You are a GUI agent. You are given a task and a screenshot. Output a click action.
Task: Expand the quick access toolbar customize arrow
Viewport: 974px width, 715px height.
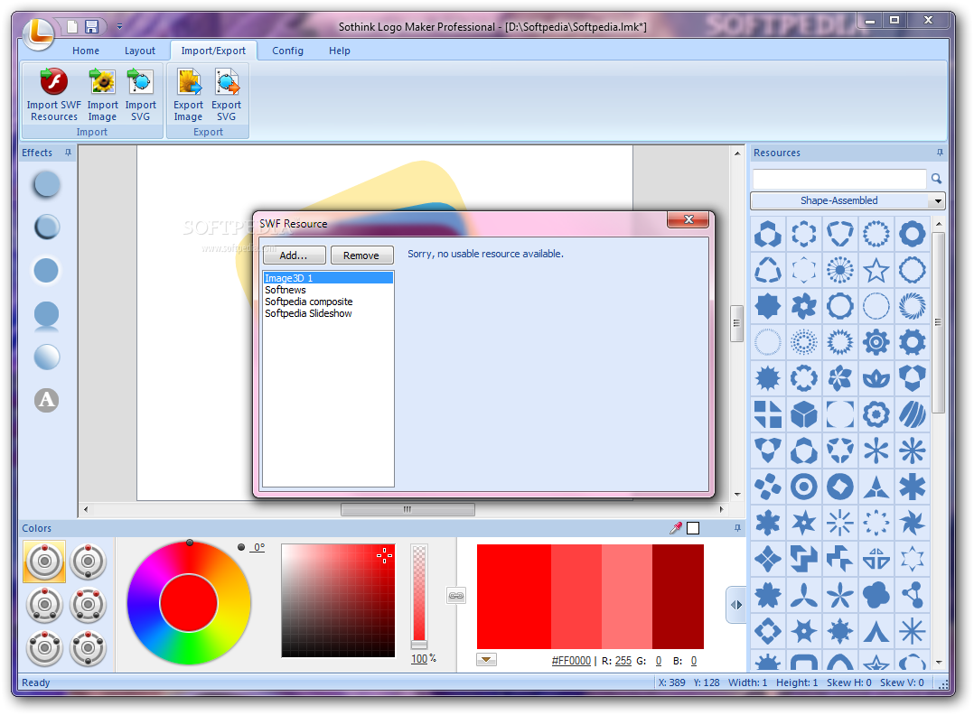click(119, 27)
